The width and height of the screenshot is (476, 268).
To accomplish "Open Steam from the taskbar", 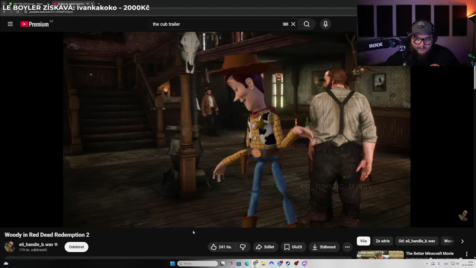I will click(288, 264).
